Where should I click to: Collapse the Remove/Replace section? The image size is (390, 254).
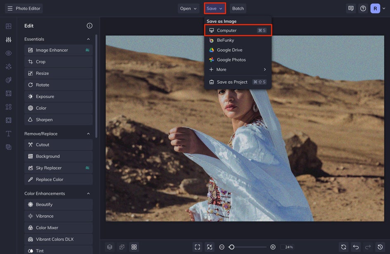[x=88, y=134]
